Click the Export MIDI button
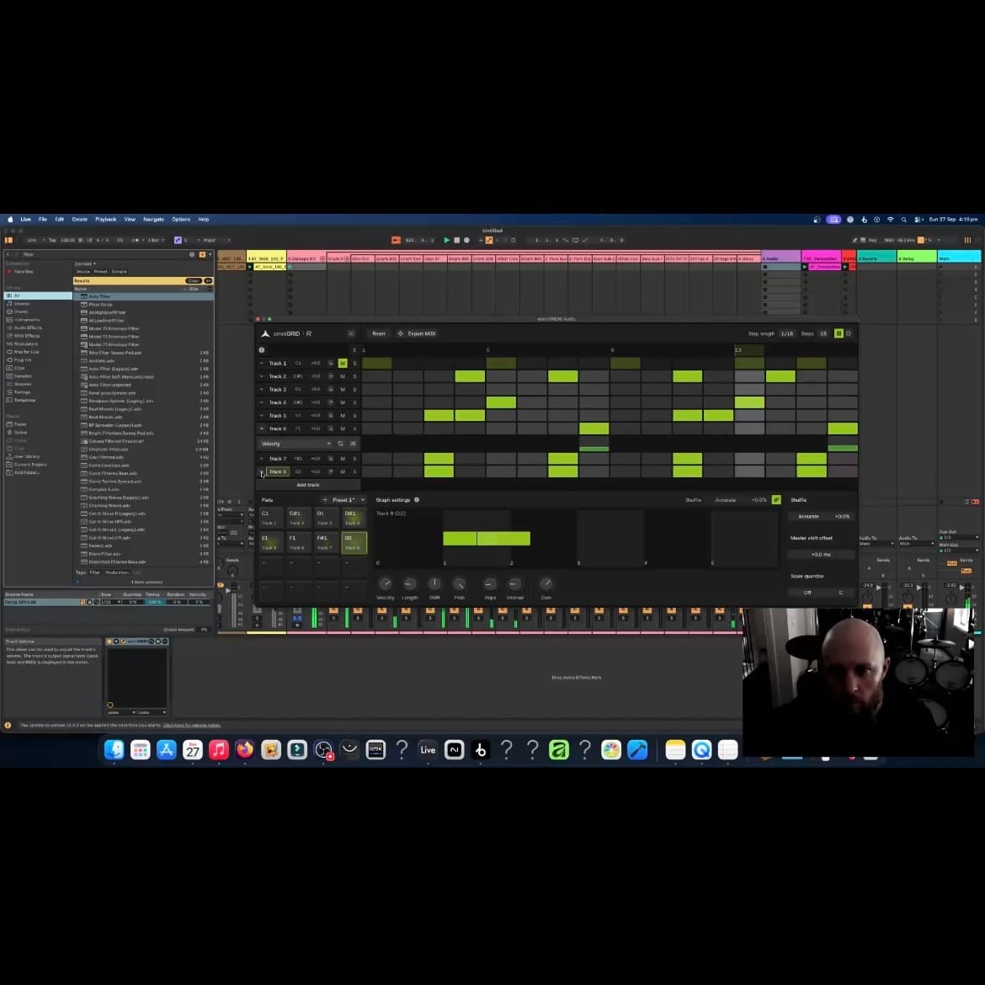The image size is (985, 985). click(x=417, y=333)
